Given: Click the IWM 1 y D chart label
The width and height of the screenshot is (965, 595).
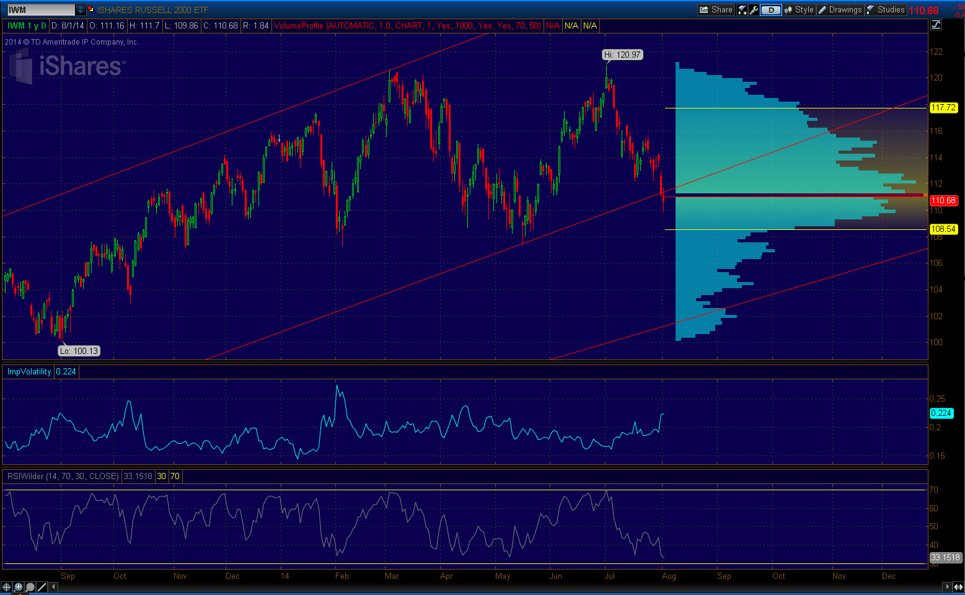Looking at the screenshot, I should coord(27,25).
